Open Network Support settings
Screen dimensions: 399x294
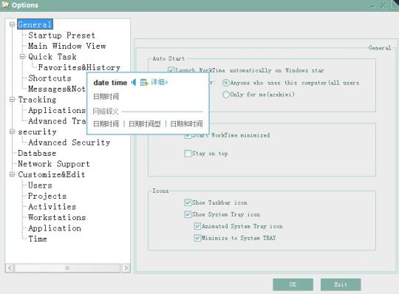[x=54, y=164]
